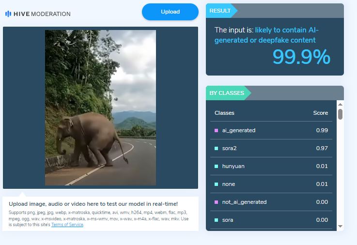
Task: Click the purple marker beside not_ai_generated
Action: pyautogui.click(x=216, y=202)
